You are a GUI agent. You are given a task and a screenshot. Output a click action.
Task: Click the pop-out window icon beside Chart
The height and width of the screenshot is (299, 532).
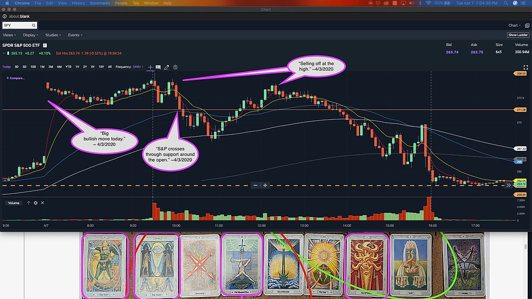527,25
